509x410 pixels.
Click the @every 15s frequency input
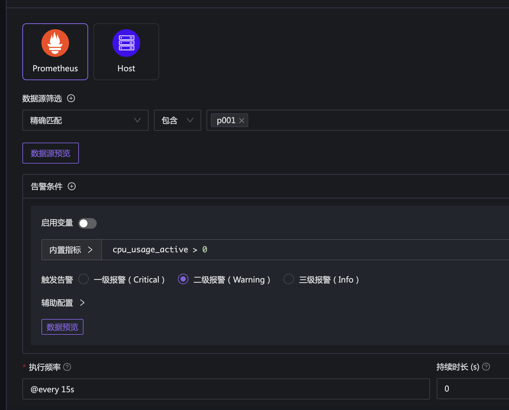pos(226,389)
